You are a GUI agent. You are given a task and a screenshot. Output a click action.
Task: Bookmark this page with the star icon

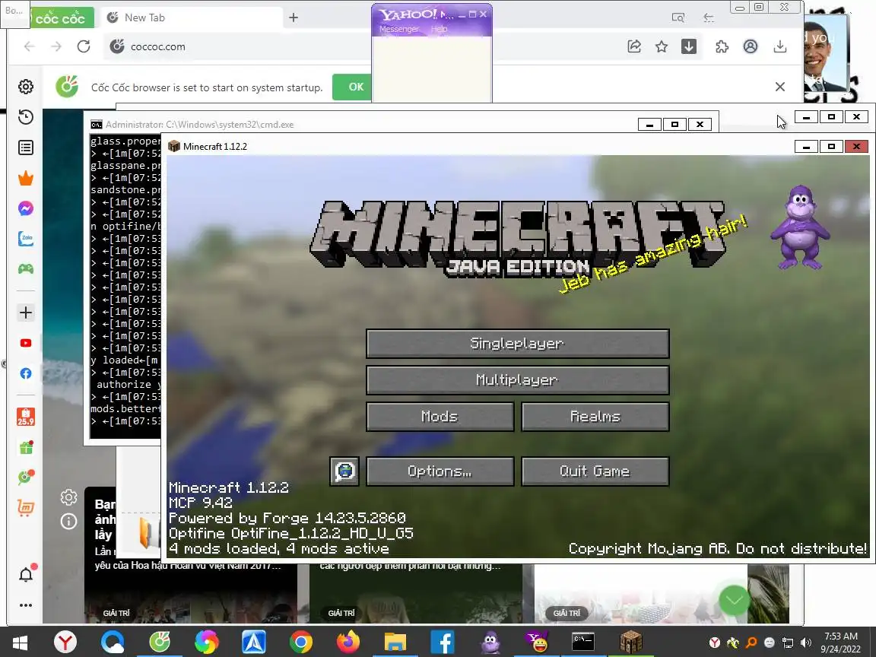point(662,46)
